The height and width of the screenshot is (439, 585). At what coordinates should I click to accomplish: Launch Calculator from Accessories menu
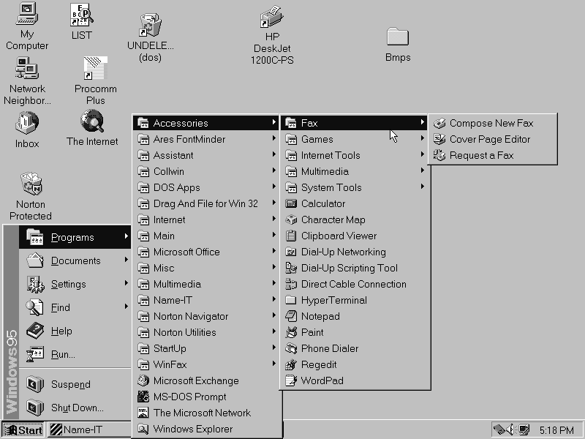pyautogui.click(x=322, y=203)
